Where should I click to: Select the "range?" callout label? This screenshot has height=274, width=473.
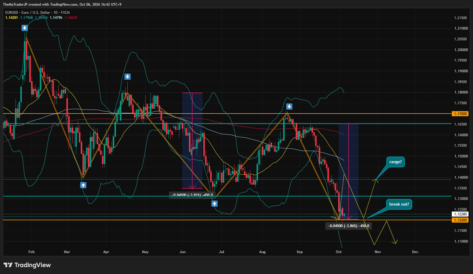click(x=395, y=162)
